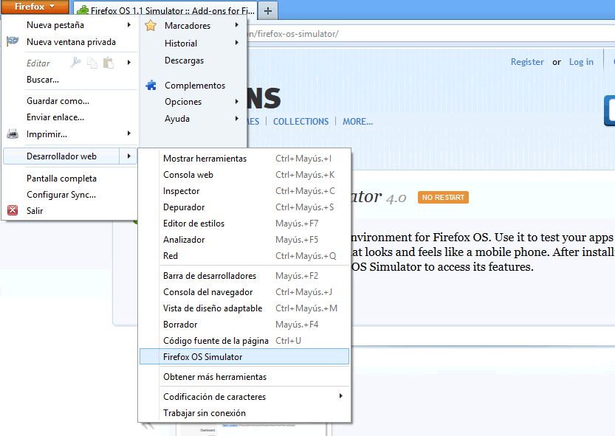Select Obtener más herramientas
Screen dimensions: 615x436
244,377
